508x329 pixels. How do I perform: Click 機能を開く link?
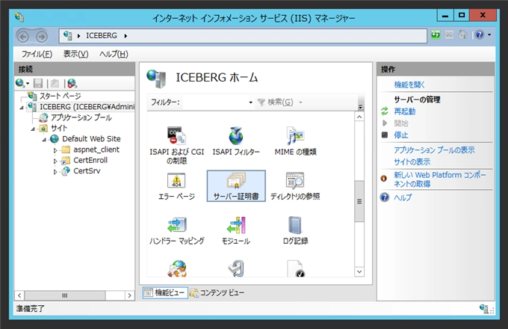(409, 84)
